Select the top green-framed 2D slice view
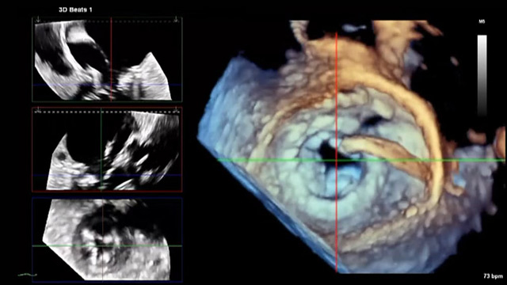Screen dimensions: 507x285 point(107,59)
